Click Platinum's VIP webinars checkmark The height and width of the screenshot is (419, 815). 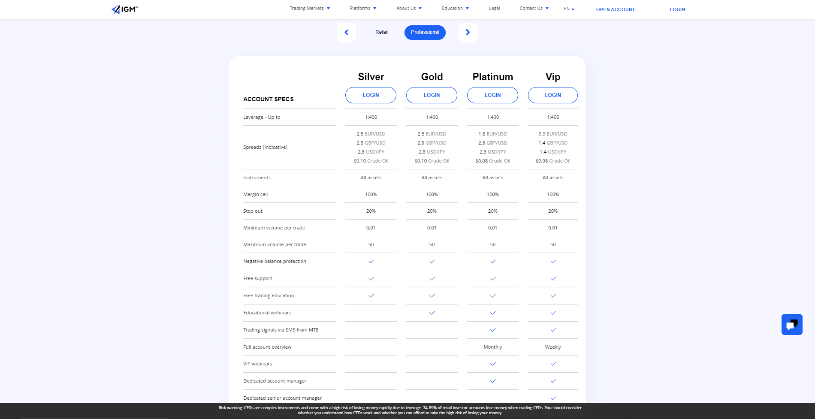pyautogui.click(x=493, y=364)
